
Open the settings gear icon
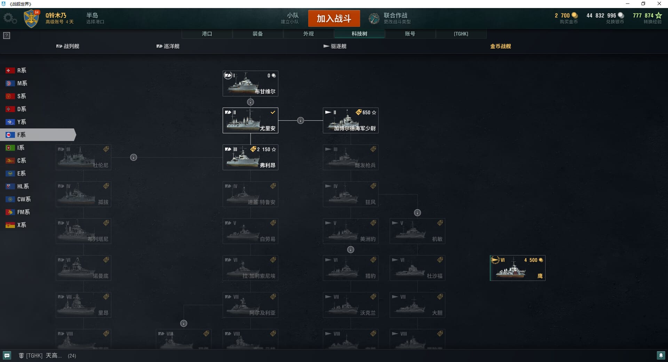[x=10, y=18]
